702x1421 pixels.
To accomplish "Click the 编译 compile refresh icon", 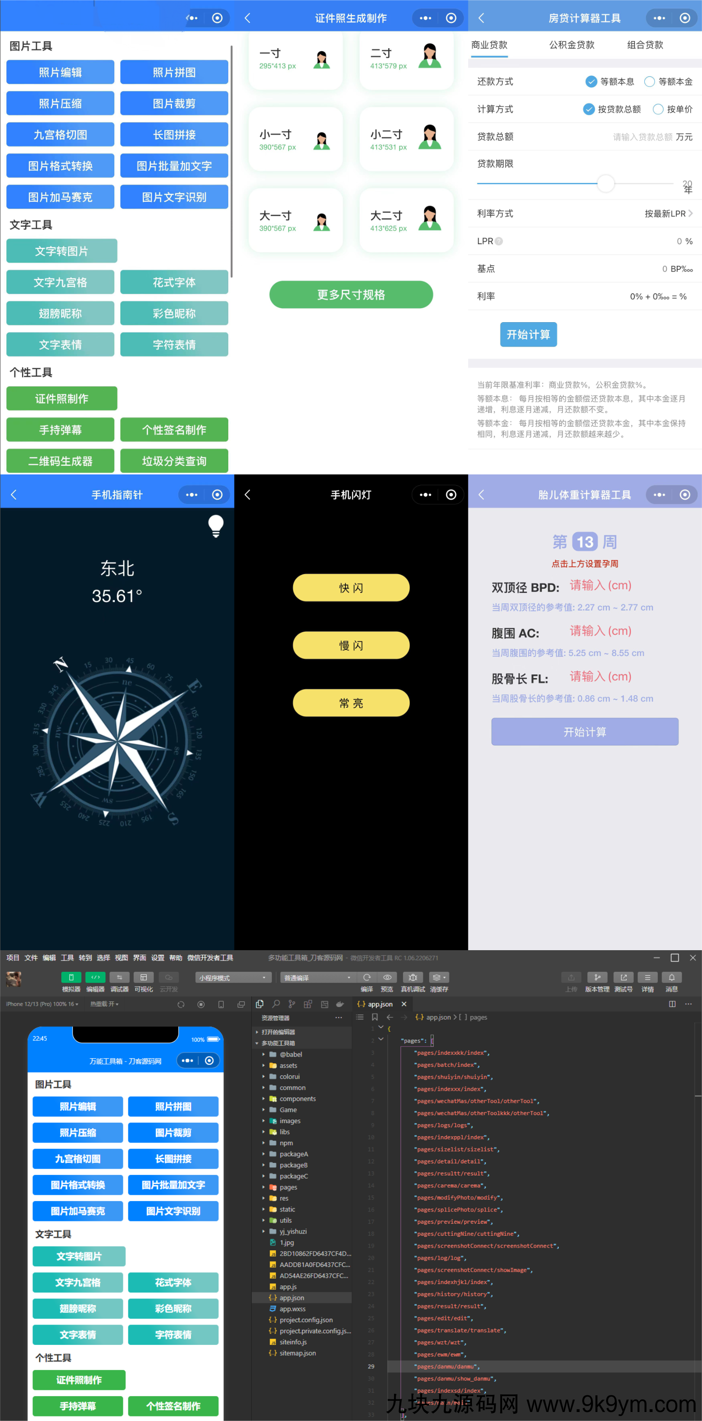I will click(x=367, y=977).
